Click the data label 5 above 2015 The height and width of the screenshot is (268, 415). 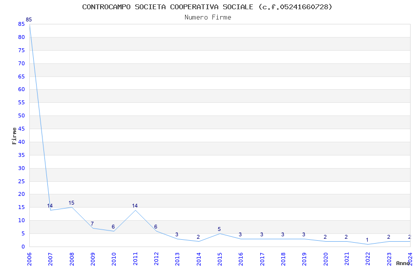pos(219,229)
